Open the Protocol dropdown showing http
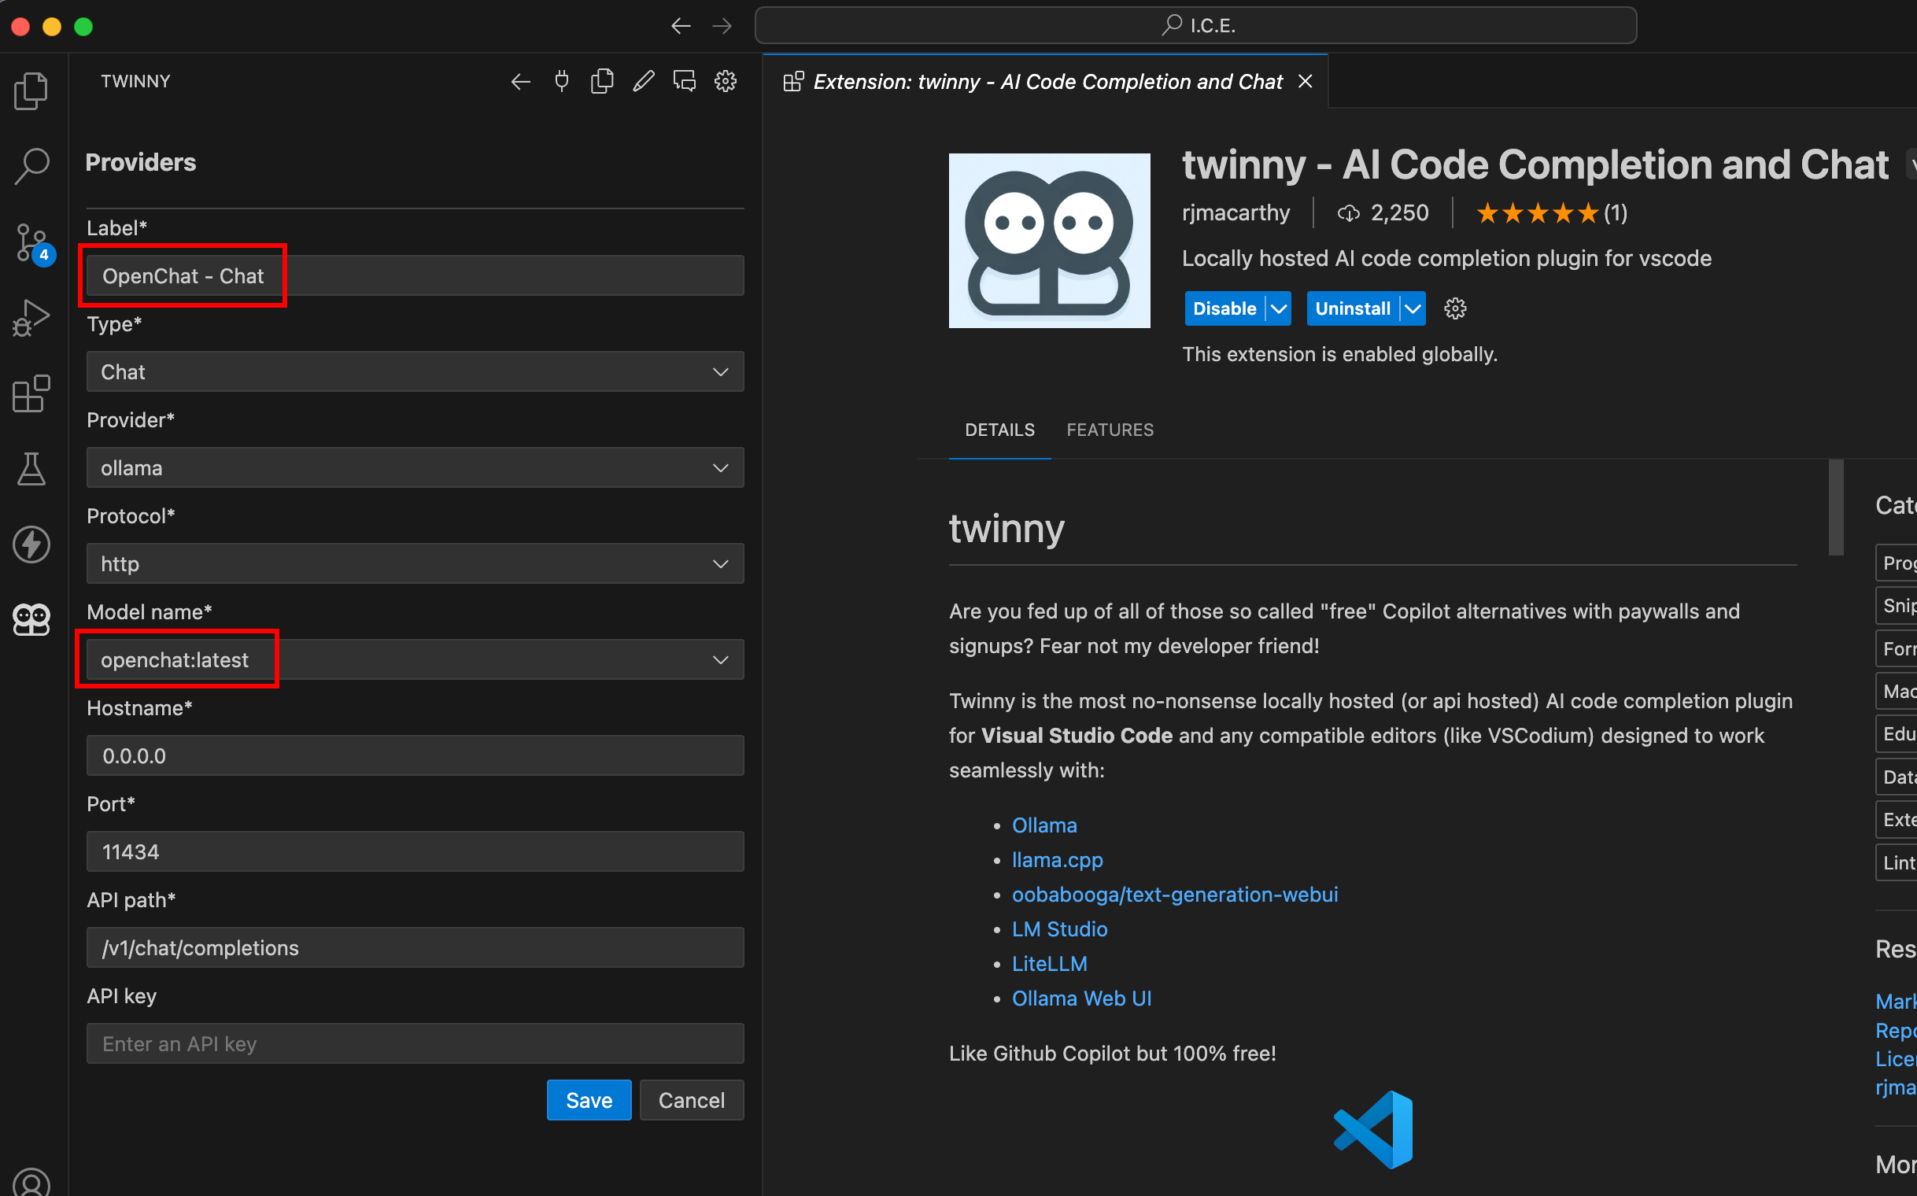 [416, 563]
